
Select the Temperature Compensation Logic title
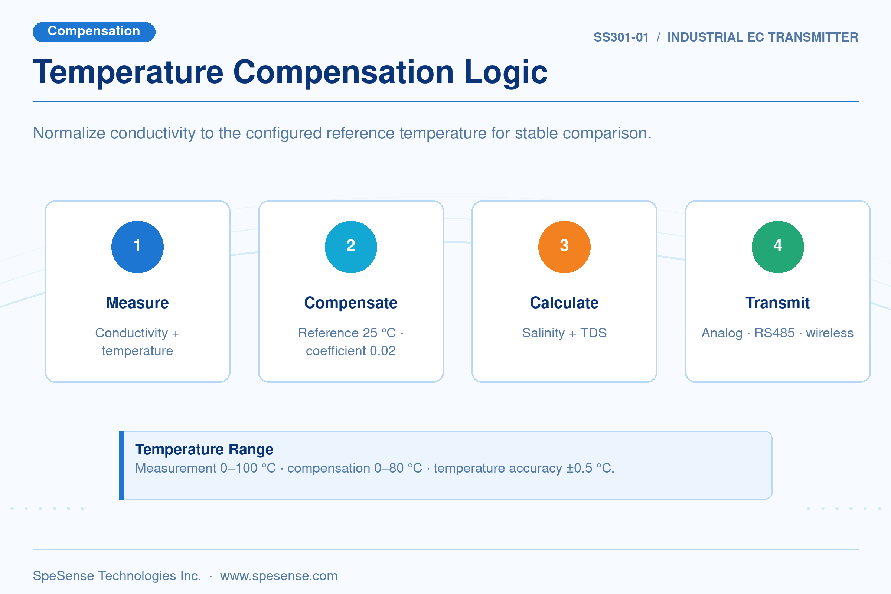coord(290,72)
